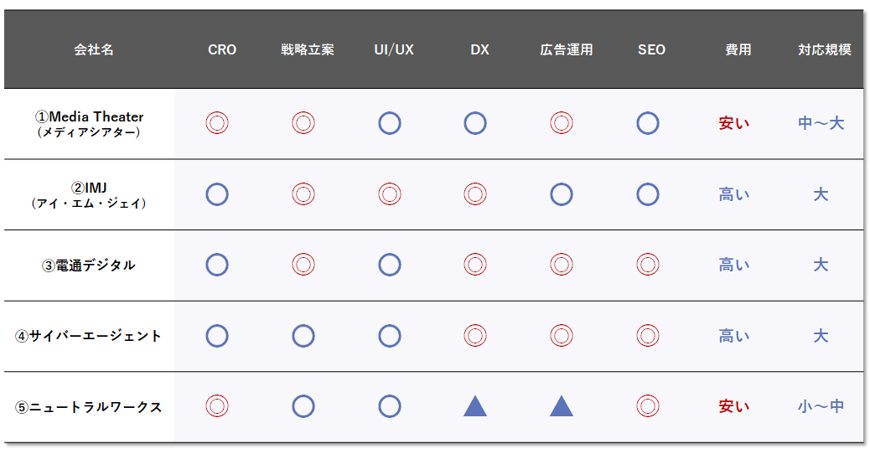This screenshot has height=454, width=870.
Task: Click Media Theater's CRO double-circle icon
Action: [217, 123]
